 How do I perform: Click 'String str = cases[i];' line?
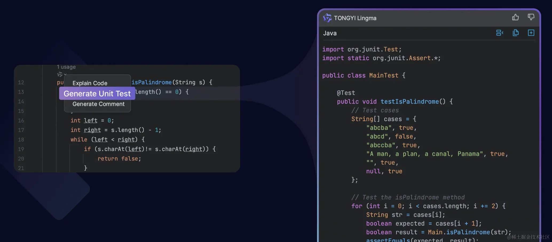coord(406,215)
